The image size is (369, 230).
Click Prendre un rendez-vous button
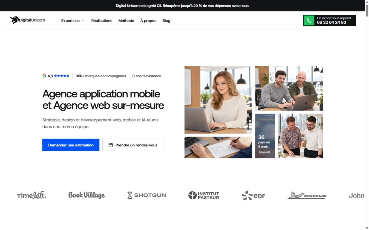[x=133, y=145]
